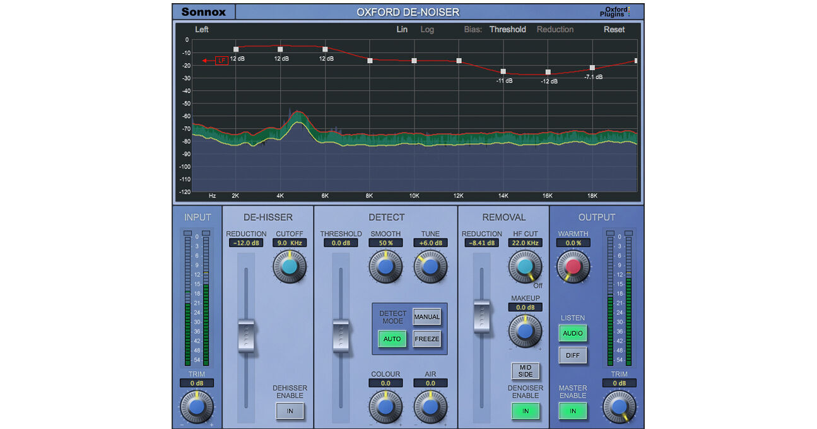Screen dimensions: 817x429
Task: Click the Makeup gain knob
Action: [526, 331]
